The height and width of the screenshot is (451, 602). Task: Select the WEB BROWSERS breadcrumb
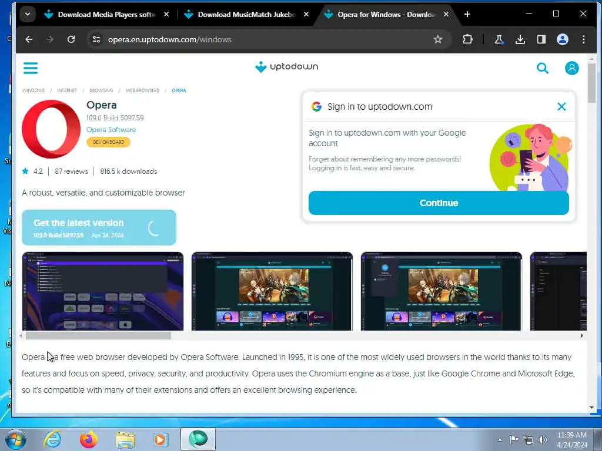point(142,90)
